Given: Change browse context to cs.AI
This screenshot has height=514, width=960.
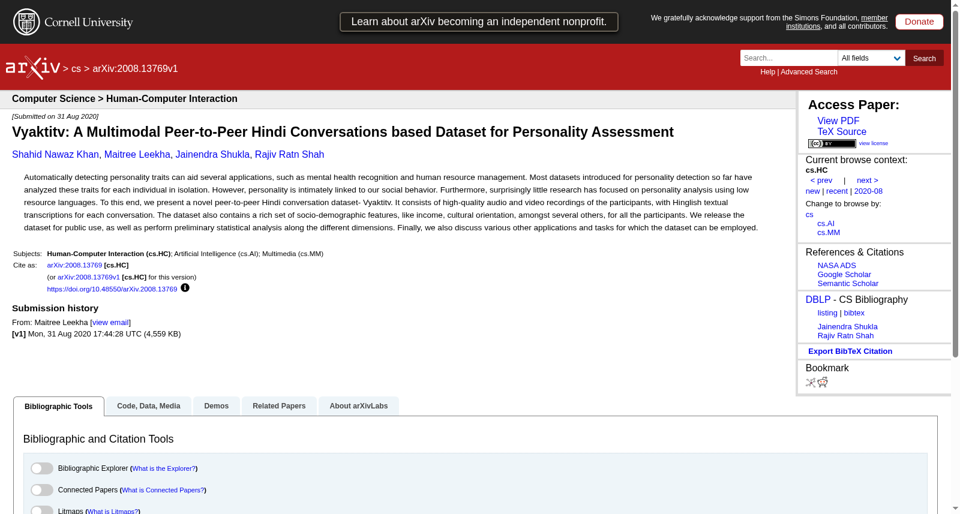Looking at the screenshot, I should 826,224.
